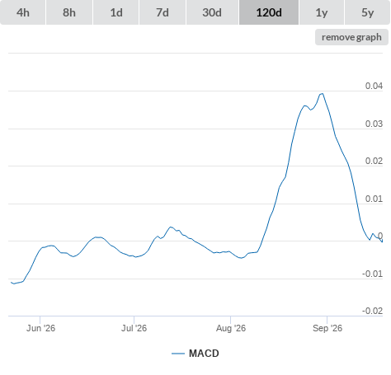The height and width of the screenshot is (375, 391).
Task: Click the blue MACD legend line swatch
Action: coord(178,354)
